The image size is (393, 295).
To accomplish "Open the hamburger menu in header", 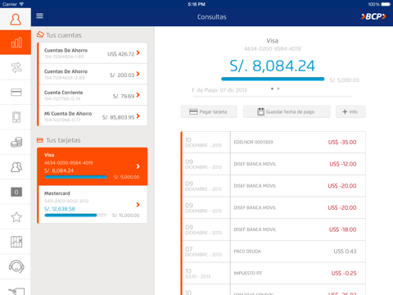I will (x=40, y=16).
